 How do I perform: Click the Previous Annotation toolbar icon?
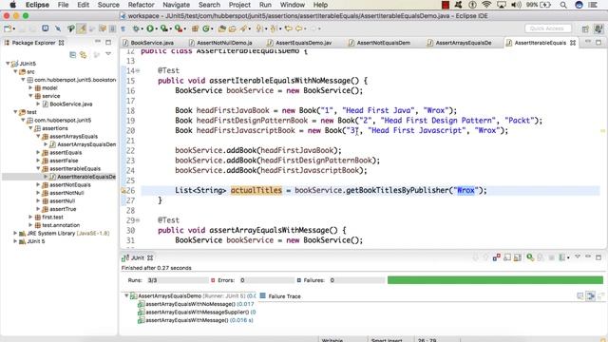point(274,28)
